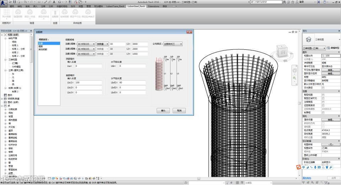
Task: Toggle the crop region visible checkbox
Action: click(323, 98)
